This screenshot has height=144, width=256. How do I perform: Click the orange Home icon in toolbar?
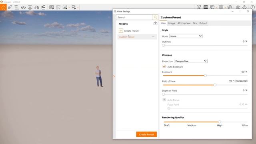3,7
